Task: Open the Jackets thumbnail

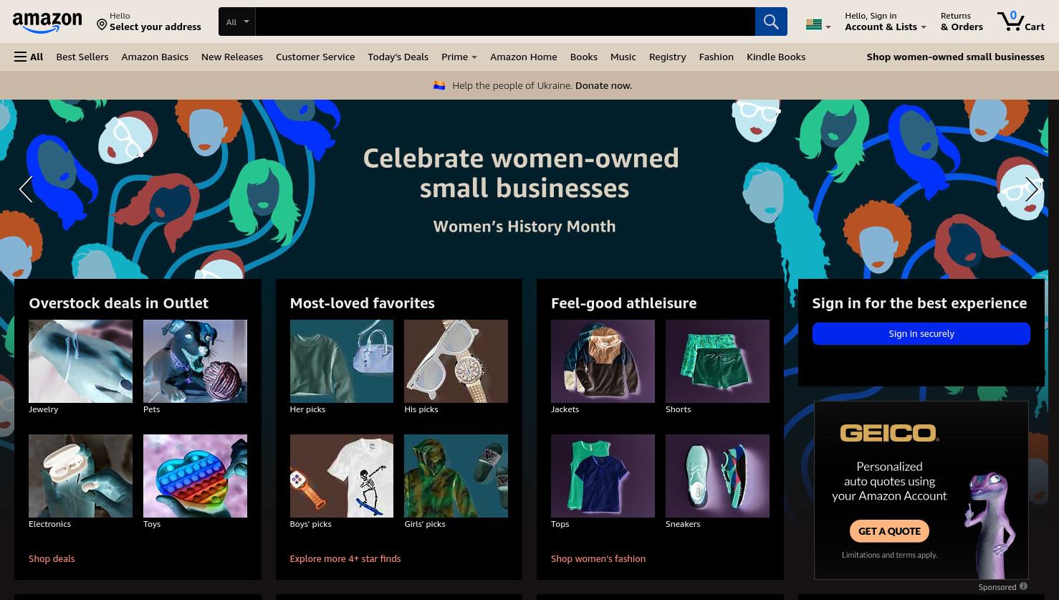Action: point(603,361)
